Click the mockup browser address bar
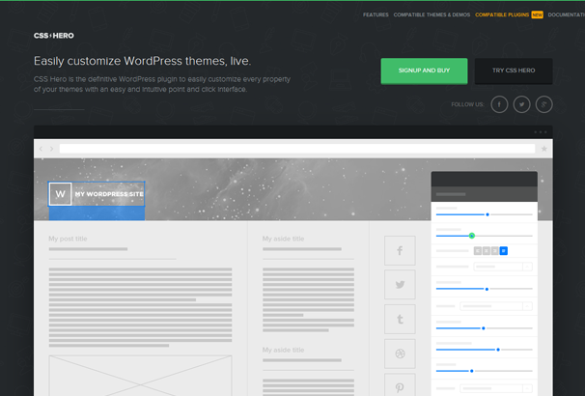Viewport: 585px width, 396px height. pos(297,149)
